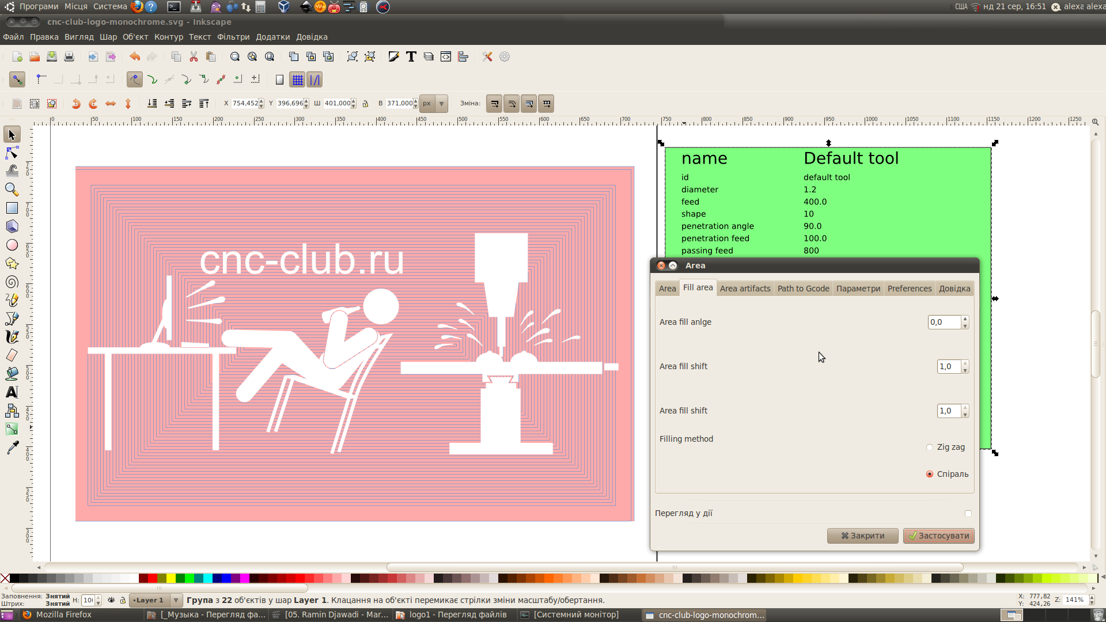Choose the Star and polygon tool

pos(12,263)
